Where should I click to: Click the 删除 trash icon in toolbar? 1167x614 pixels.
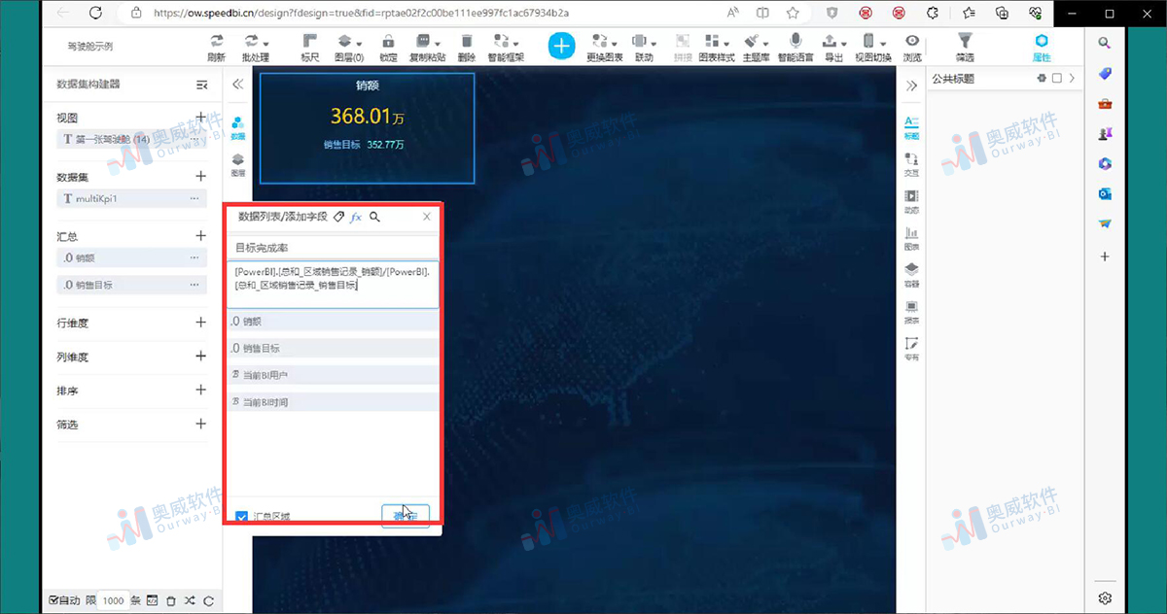coord(467,45)
